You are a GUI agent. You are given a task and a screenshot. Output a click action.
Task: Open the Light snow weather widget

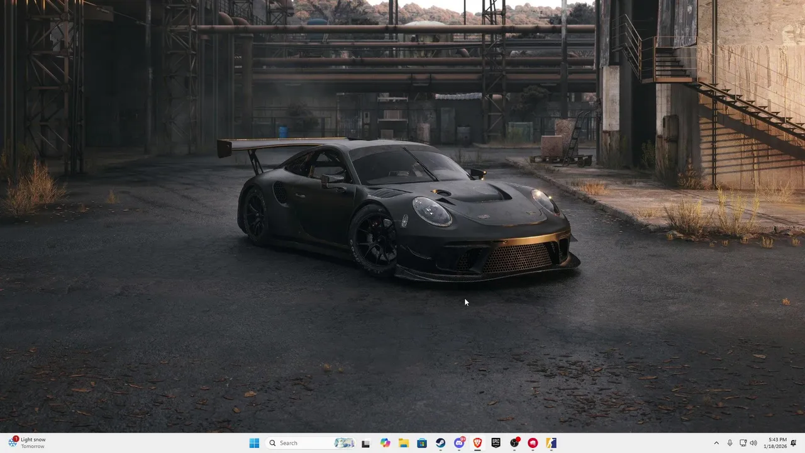27,443
